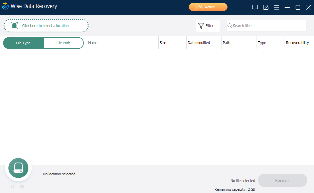Click the drive scan icon in location box

pyautogui.click(x=14, y=26)
